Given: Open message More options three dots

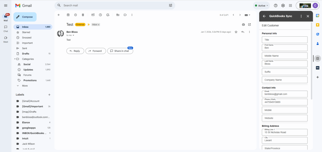Looking at the screenshot, I should point(249,32).
